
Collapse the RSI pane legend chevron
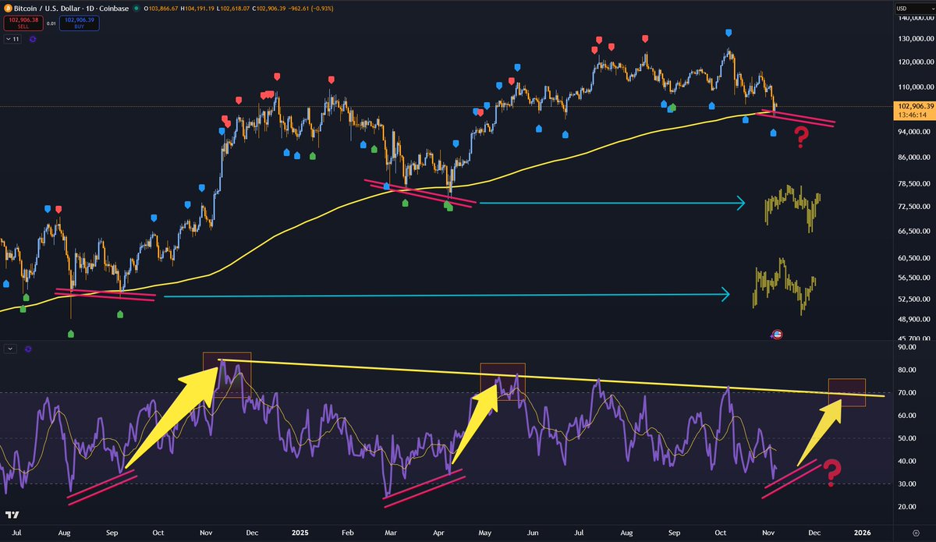point(11,349)
